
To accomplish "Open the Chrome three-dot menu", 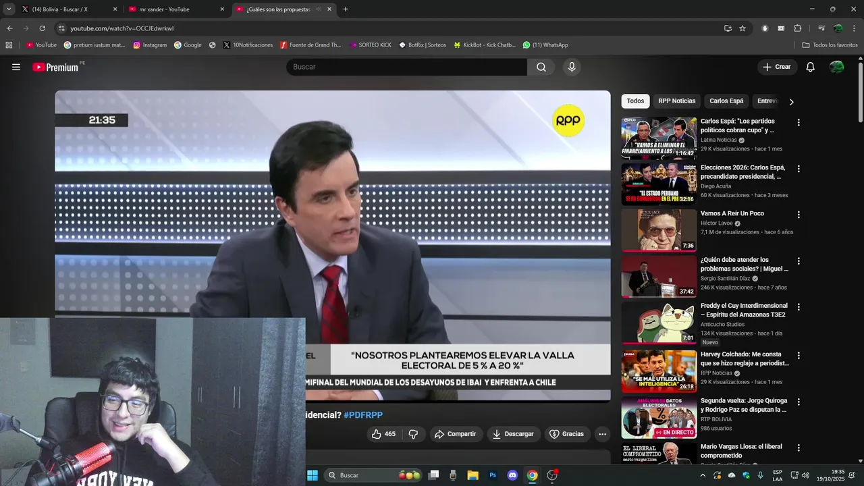I will [x=854, y=28].
